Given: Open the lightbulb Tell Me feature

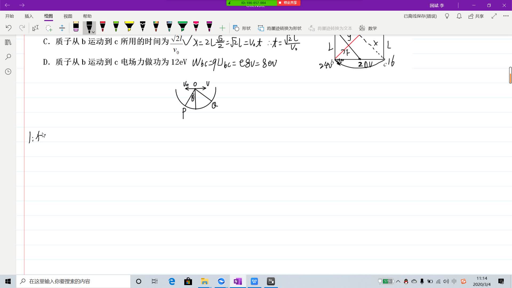Looking at the screenshot, I should coord(447,16).
